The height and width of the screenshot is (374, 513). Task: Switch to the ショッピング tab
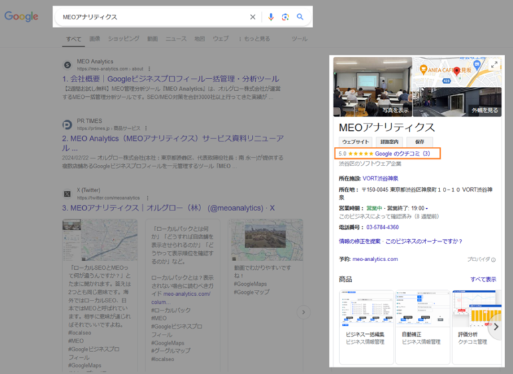pos(124,39)
